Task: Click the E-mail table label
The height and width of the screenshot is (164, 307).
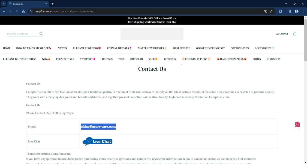Action: [32, 127]
